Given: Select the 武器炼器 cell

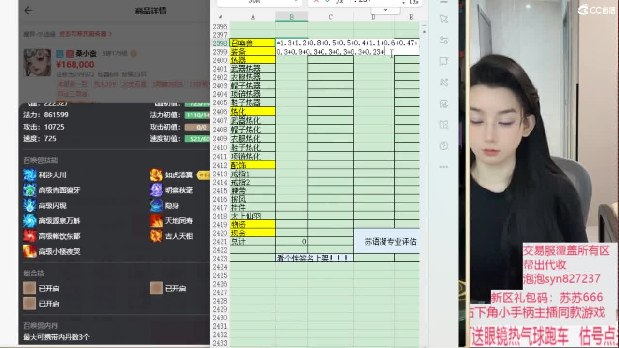Looking at the screenshot, I should coord(252,69).
